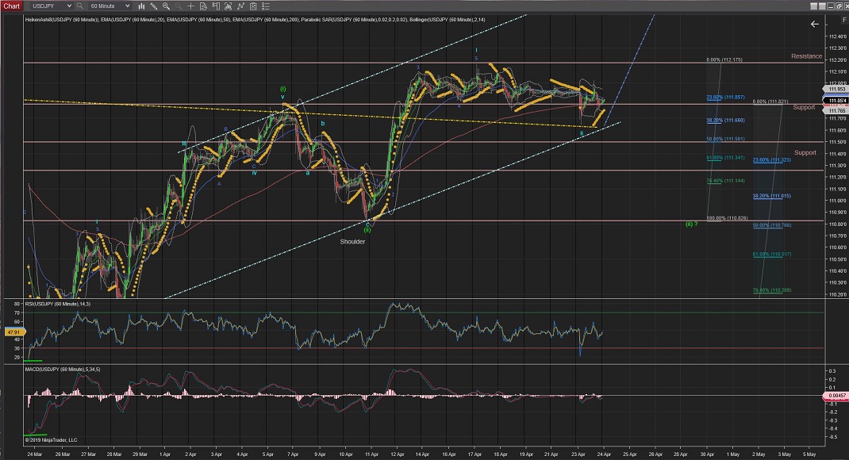Click the return arrow at chart's top right
The height and width of the screenshot is (460, 849).
[814, 24]
